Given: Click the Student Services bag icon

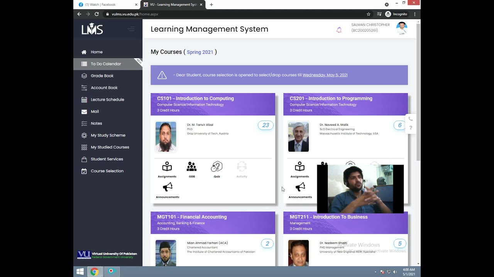Looking at the screenshot, I should [84, 159].
